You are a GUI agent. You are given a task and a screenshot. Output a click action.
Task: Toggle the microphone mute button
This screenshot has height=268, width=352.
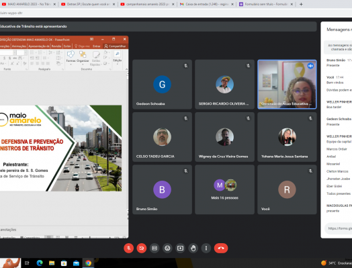pos(128,248)
